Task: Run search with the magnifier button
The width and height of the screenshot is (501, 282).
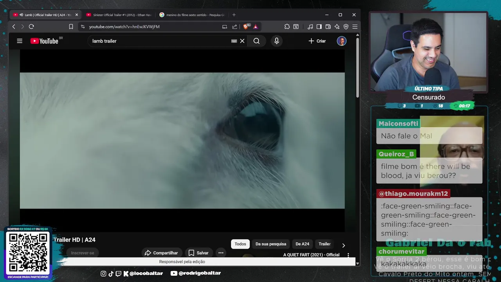Action: point(256,41)
